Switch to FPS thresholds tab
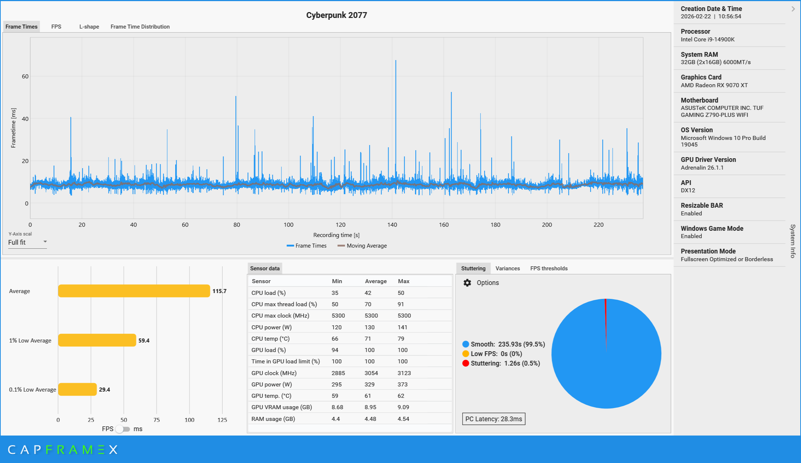This screenshot has height=463, width=801. pos(548,268)
